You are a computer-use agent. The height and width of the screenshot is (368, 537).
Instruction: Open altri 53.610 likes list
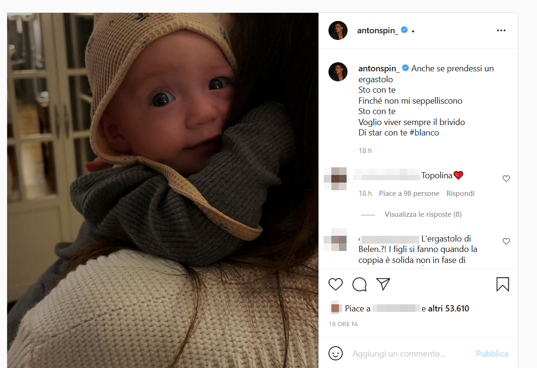click(x=448, y=309)
